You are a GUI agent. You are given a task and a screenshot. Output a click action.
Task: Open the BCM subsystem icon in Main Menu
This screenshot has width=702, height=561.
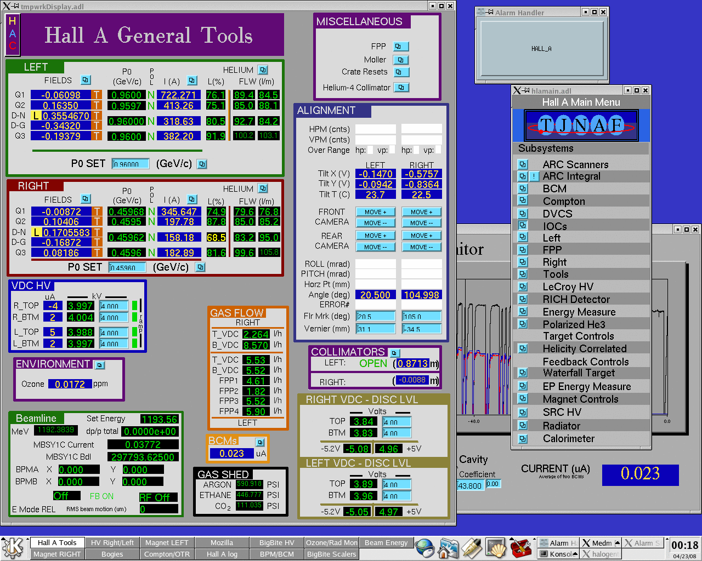(523, 188)
